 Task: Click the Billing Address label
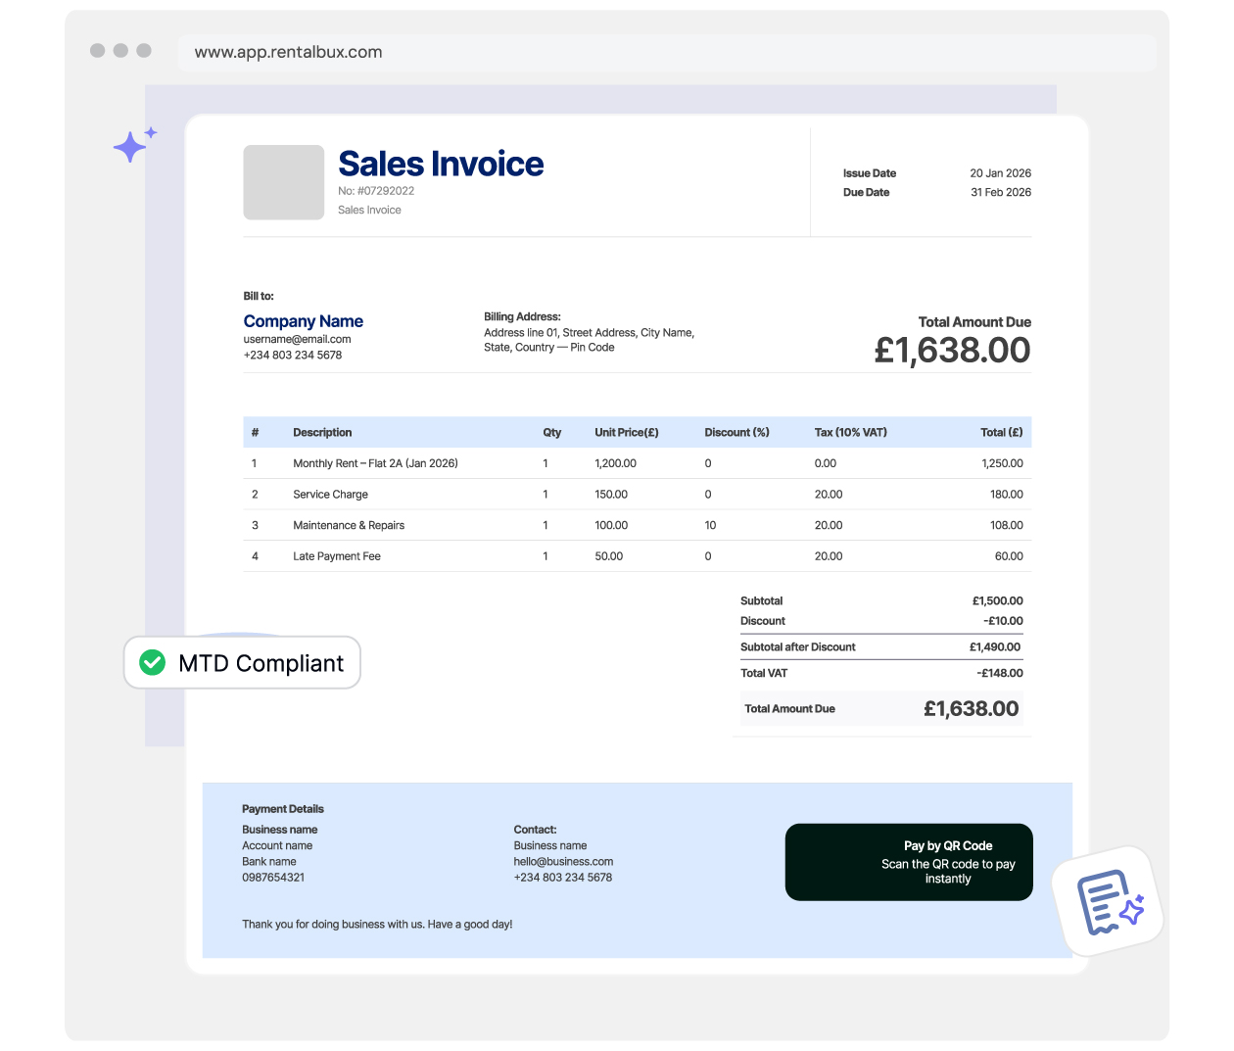522,317
